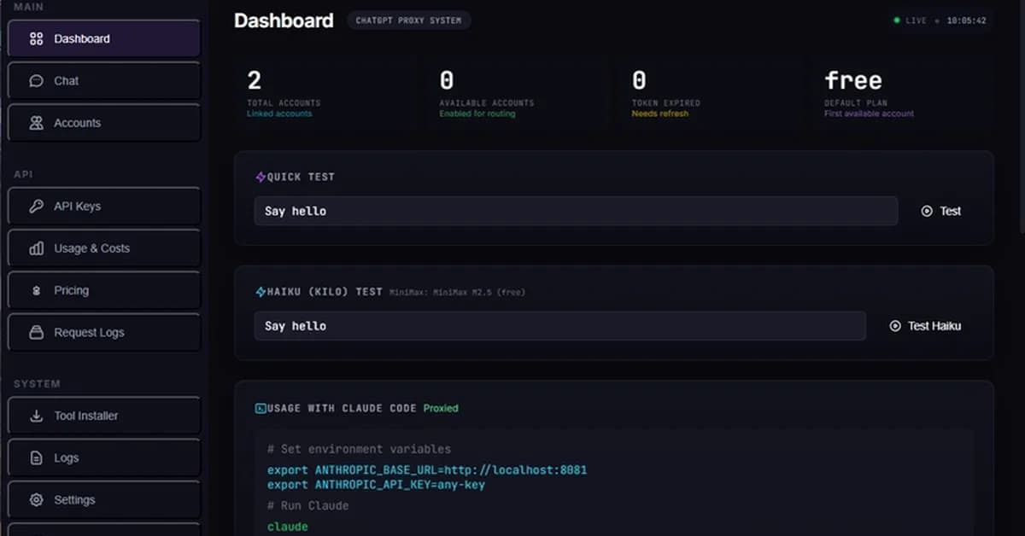Click the Pricing tag icon
1025x536 pixels.
(x=35, y=290)
